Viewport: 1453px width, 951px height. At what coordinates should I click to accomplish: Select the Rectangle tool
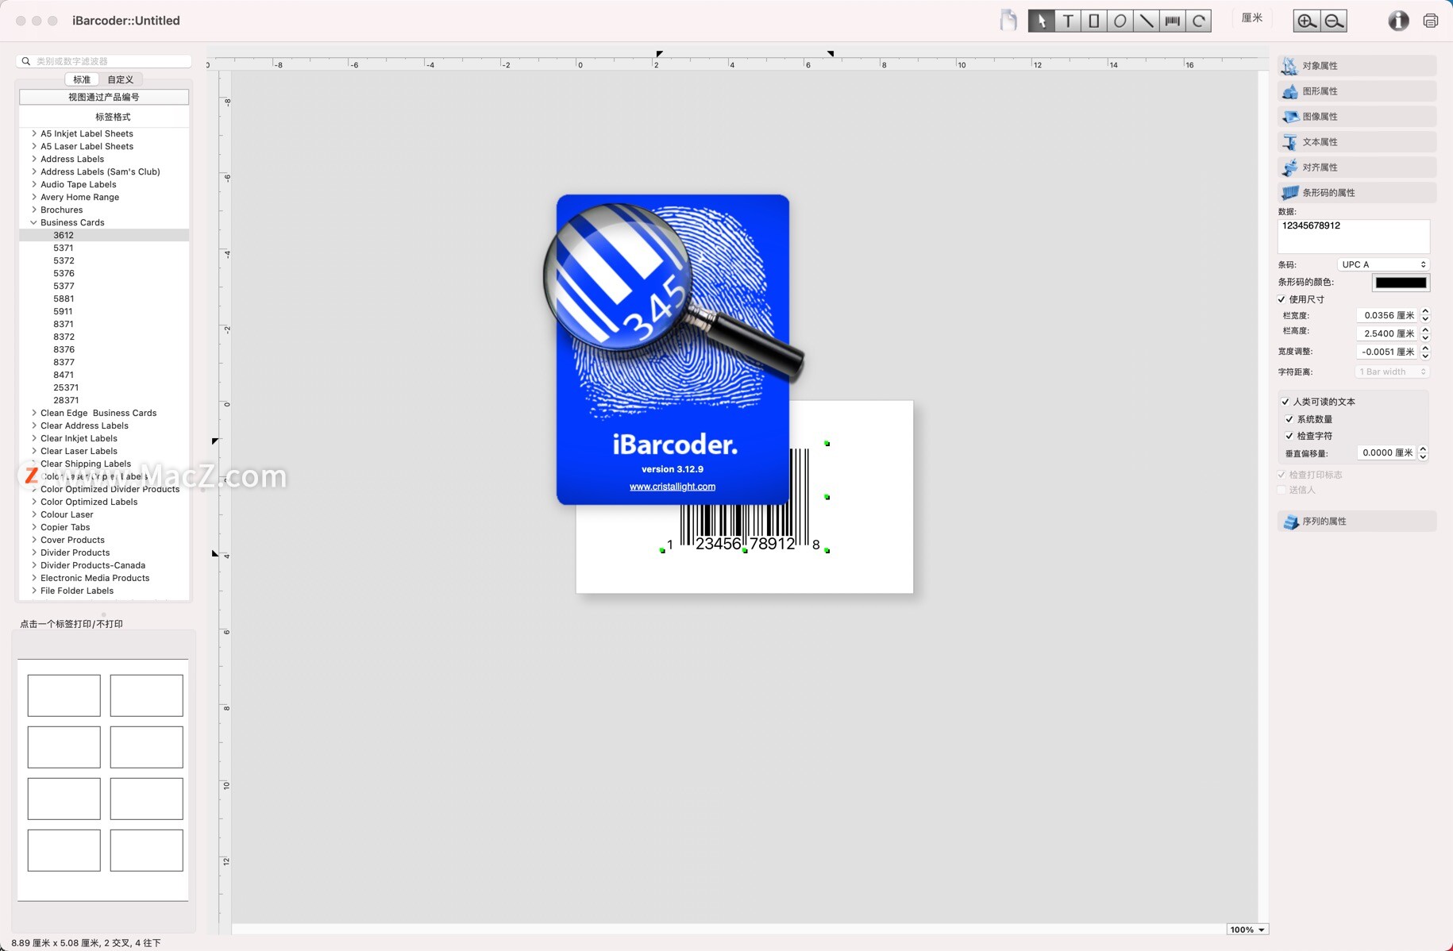coord(1094,21)
